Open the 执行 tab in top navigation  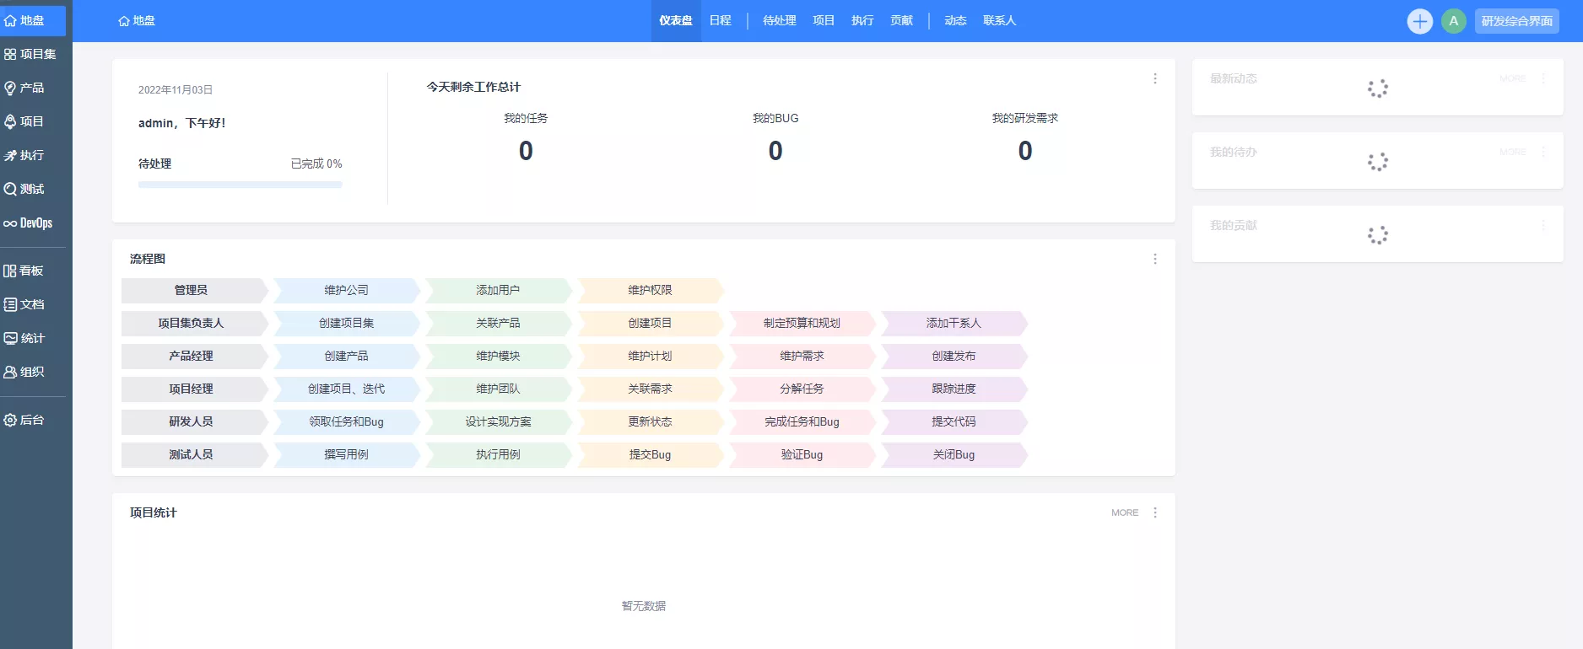tap(862, 20)
